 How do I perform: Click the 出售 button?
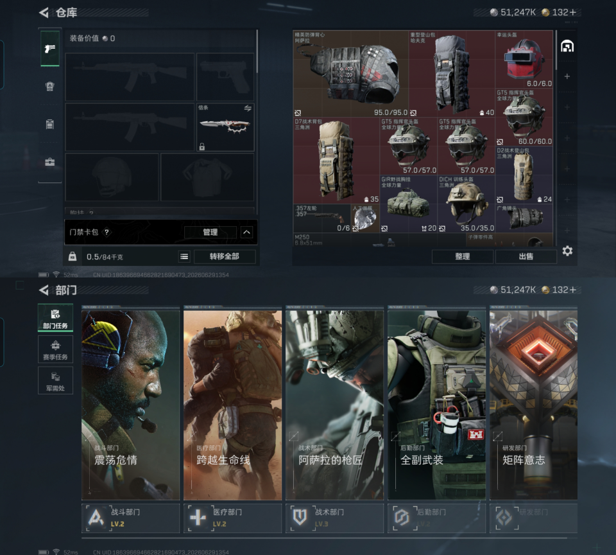526,256
